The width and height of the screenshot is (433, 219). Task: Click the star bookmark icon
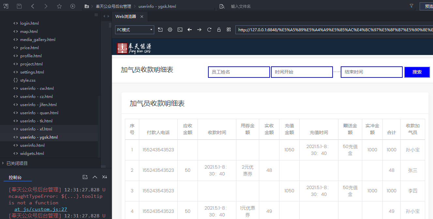point(59,6)
